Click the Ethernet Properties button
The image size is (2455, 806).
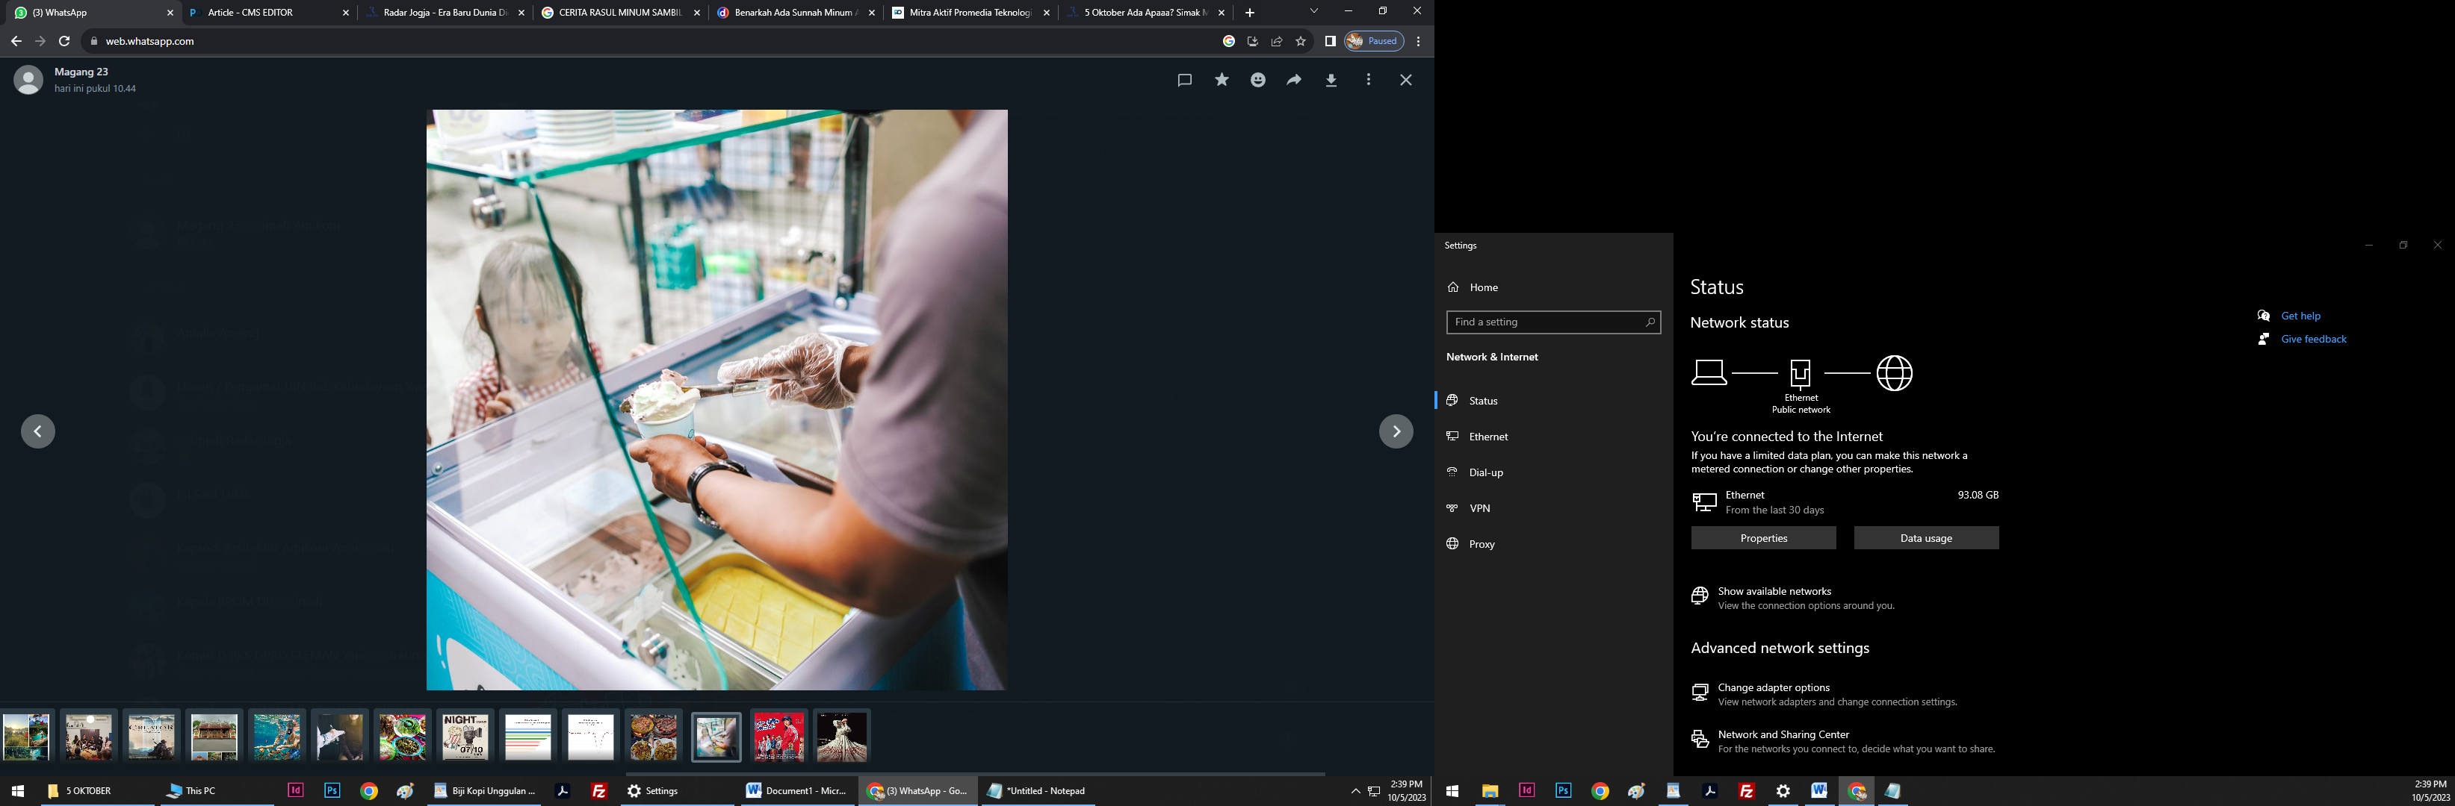point(1763,539)
